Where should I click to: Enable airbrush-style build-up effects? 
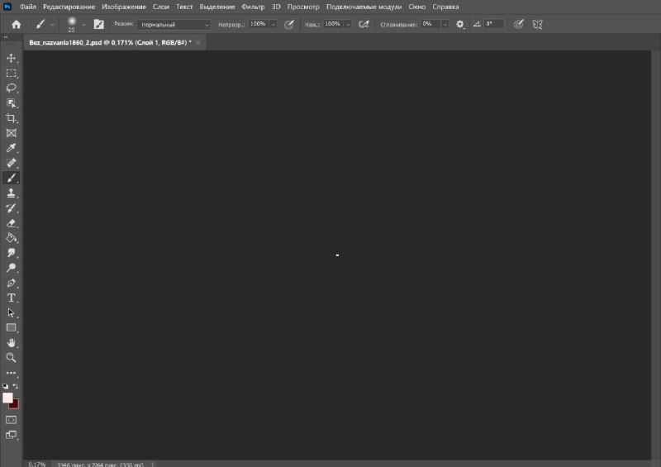point(364,25)
